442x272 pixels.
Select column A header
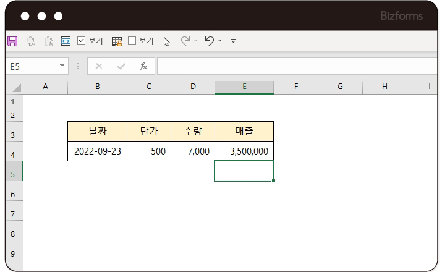[x=45, y=87]
